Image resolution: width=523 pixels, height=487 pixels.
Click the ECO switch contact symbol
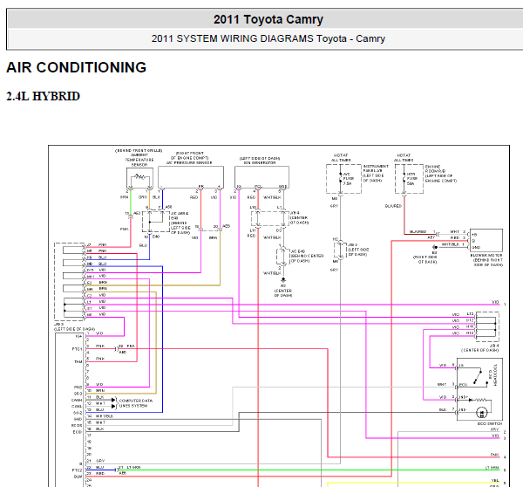pyautogui.click(x=479, y=378)
